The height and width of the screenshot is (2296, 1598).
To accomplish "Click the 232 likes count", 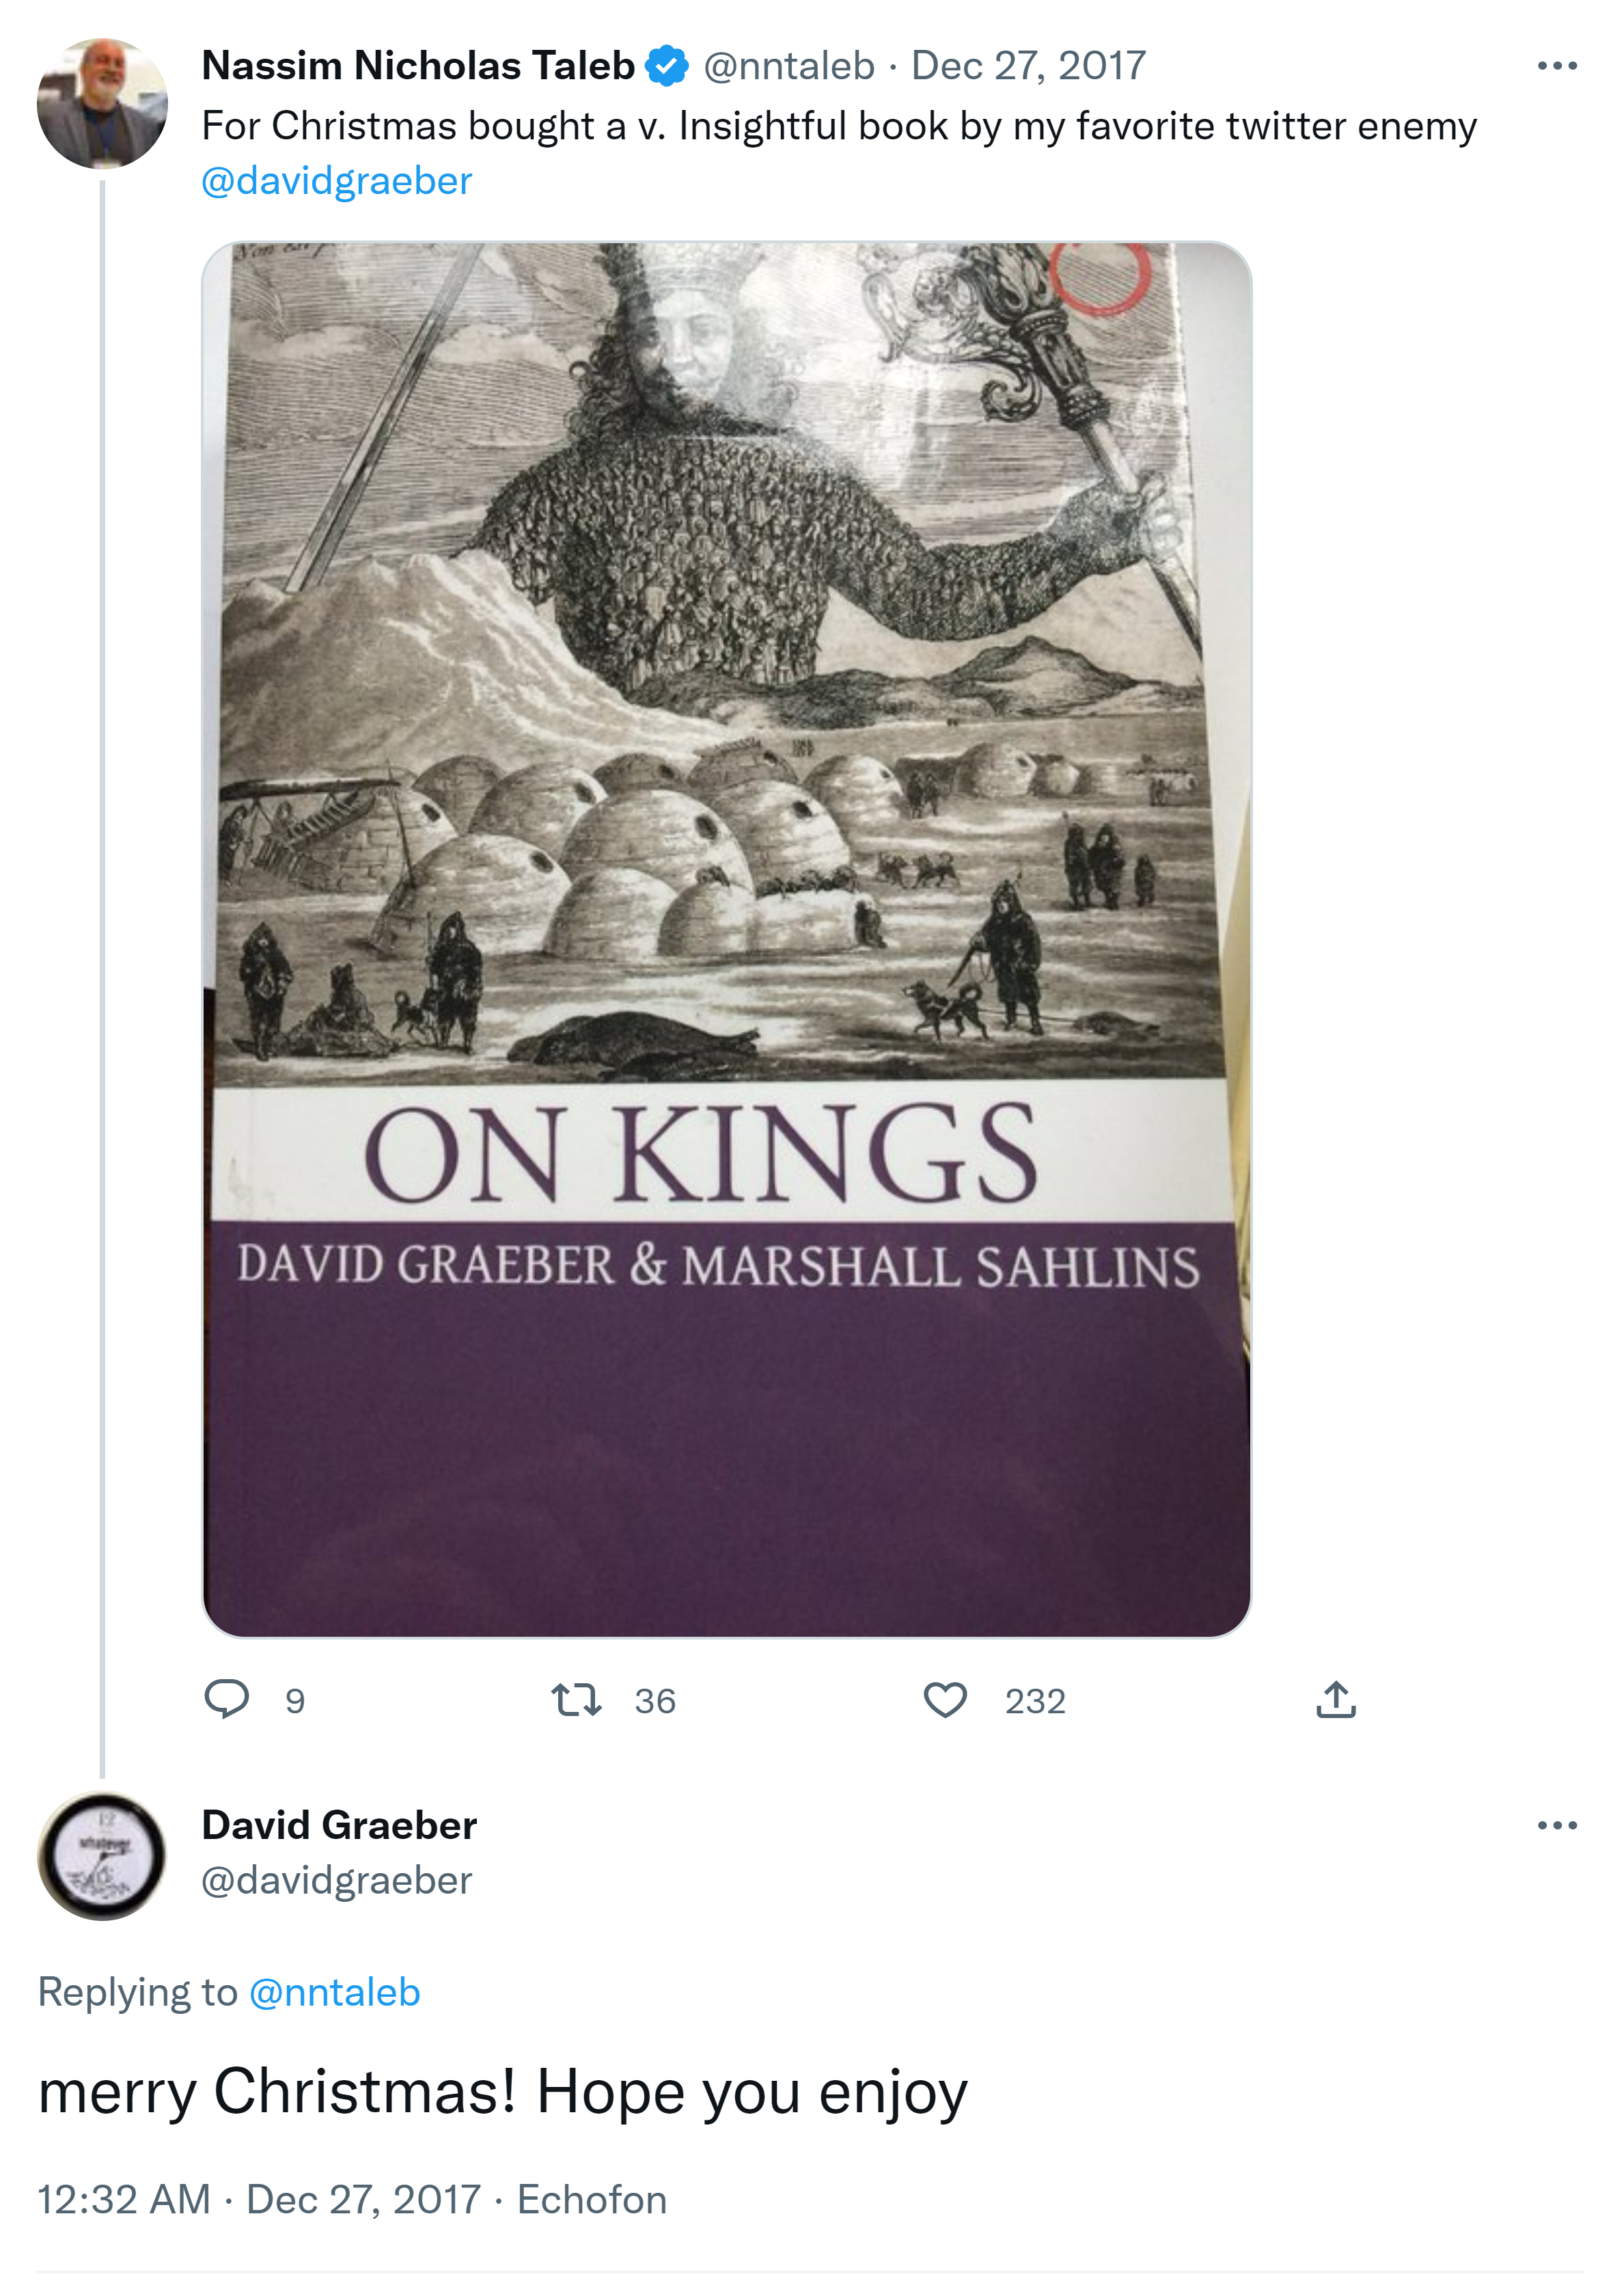I will click(x=1035, y=1701).
